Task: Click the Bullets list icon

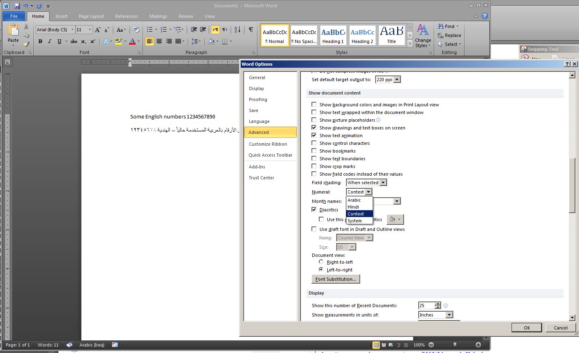Action: (149, 30)
